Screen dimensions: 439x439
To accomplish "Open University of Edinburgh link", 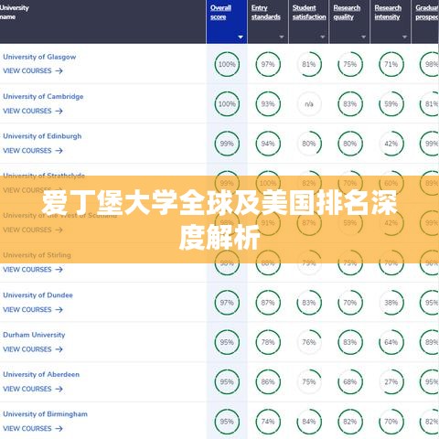I will [42, 136].
